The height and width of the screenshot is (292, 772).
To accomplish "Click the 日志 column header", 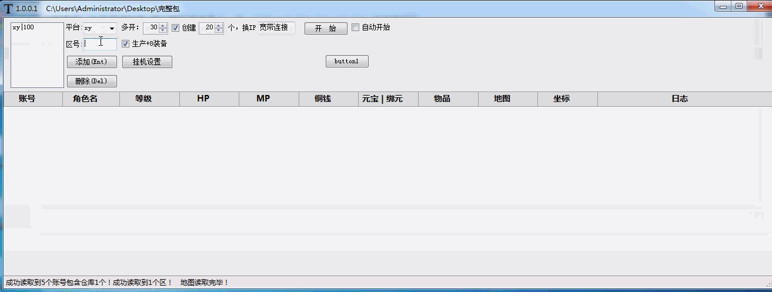I will click(685, 99).
